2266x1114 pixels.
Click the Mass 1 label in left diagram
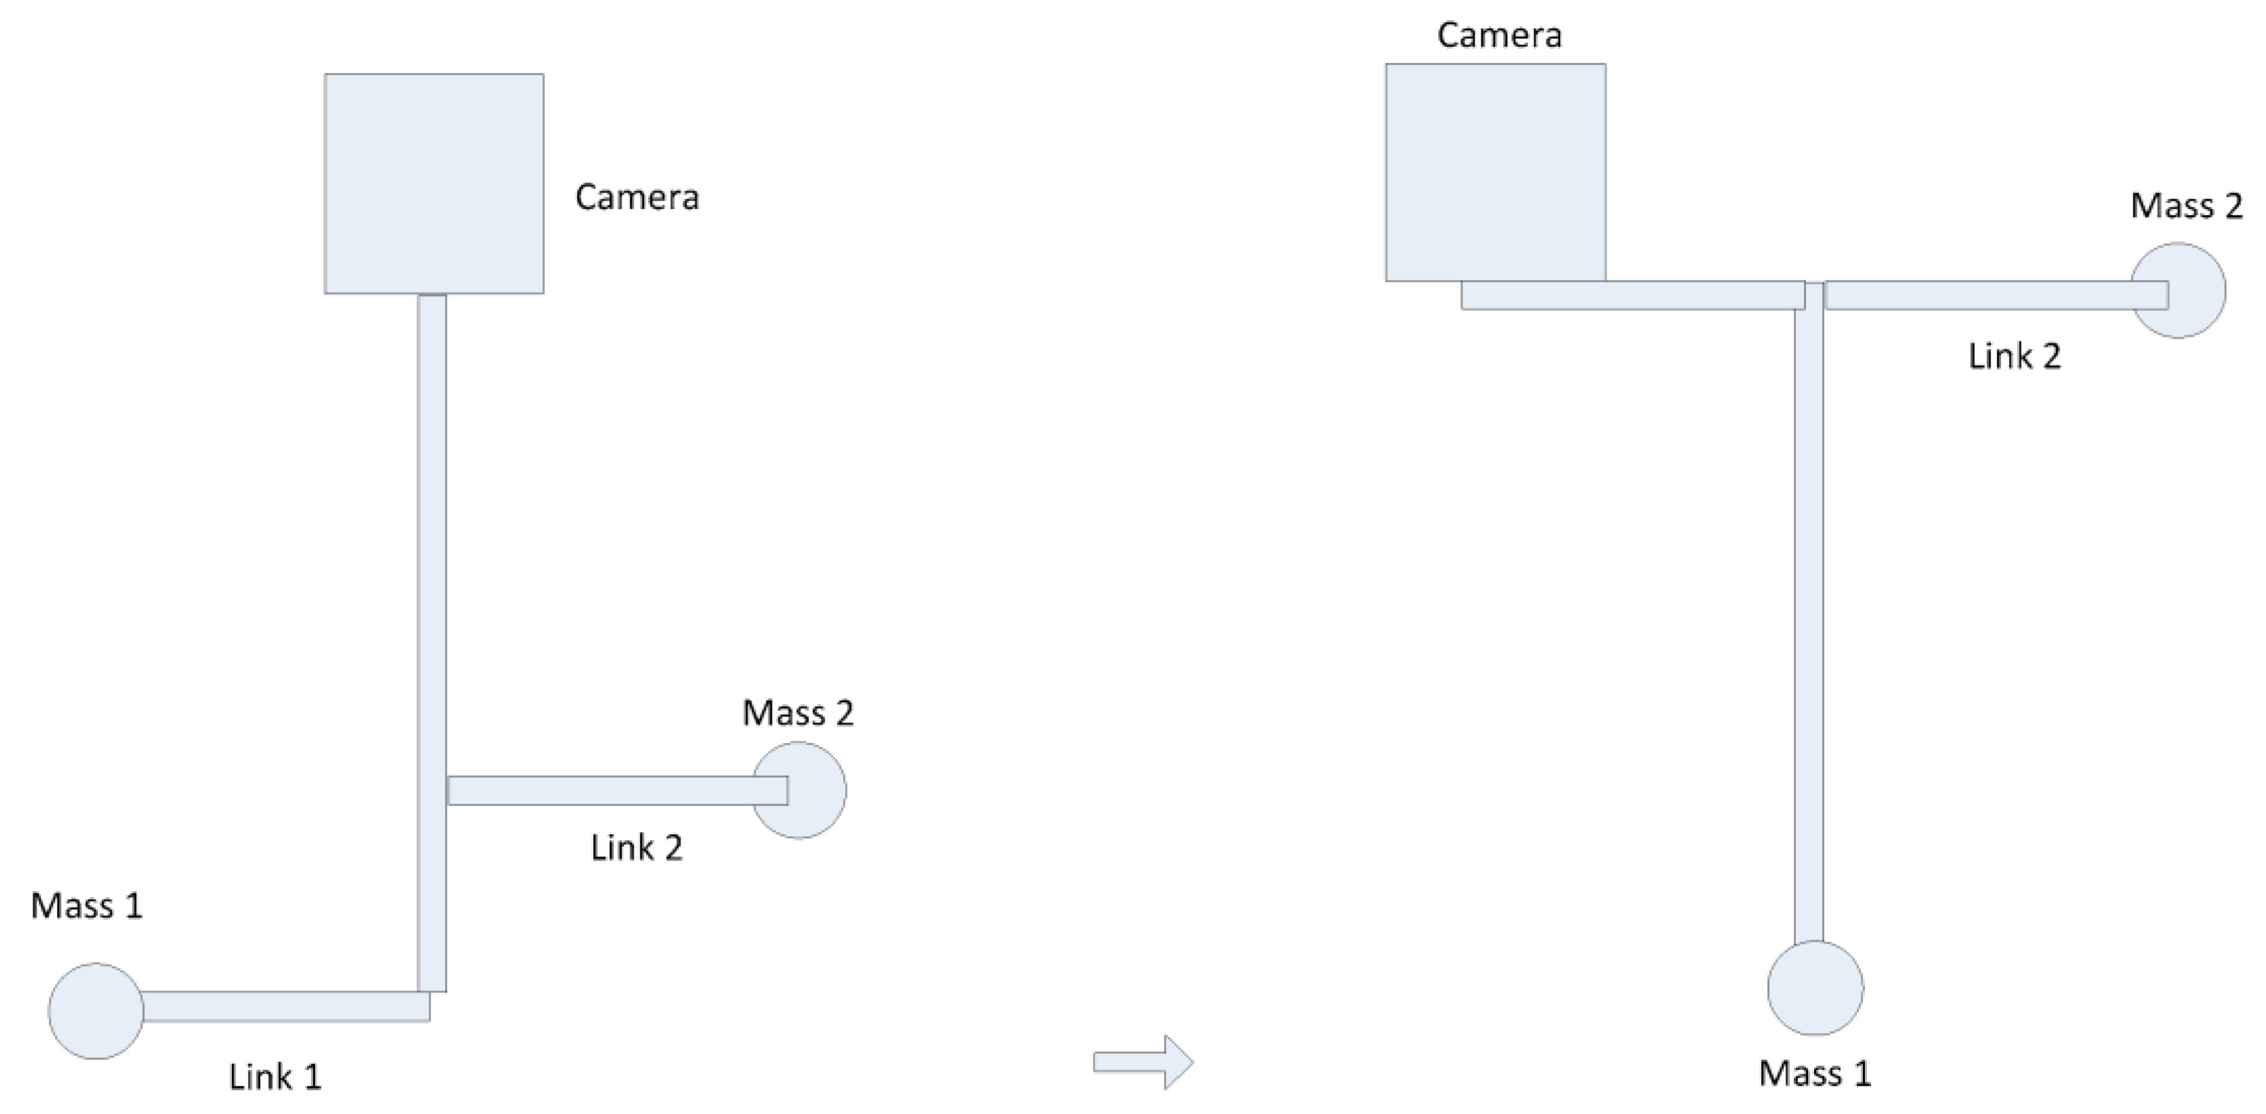tap(86, 906)
